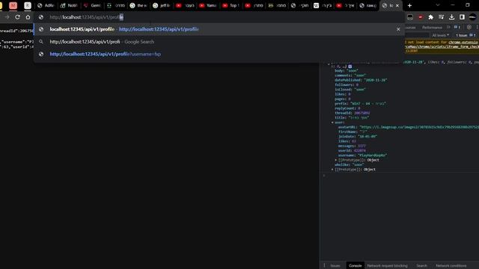Reload the page with the refresh icon
The width and height of the screenshot is (479, 269).
(x=17, y=17)
